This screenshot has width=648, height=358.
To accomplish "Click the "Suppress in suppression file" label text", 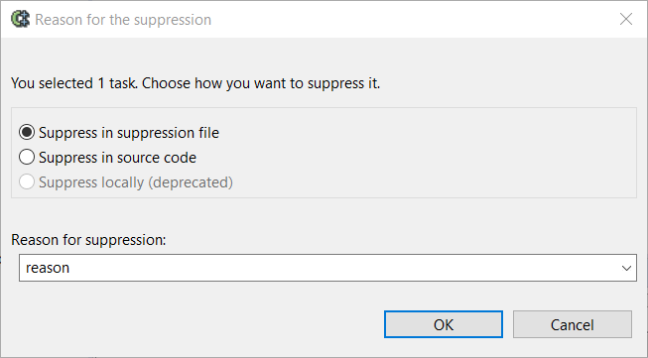I will pyautogui.click(x=129, y=133).
